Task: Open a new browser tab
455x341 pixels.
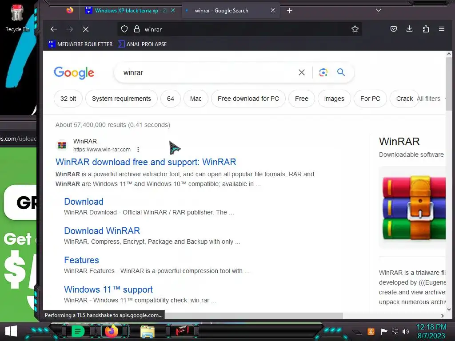Action: (289, 11)
